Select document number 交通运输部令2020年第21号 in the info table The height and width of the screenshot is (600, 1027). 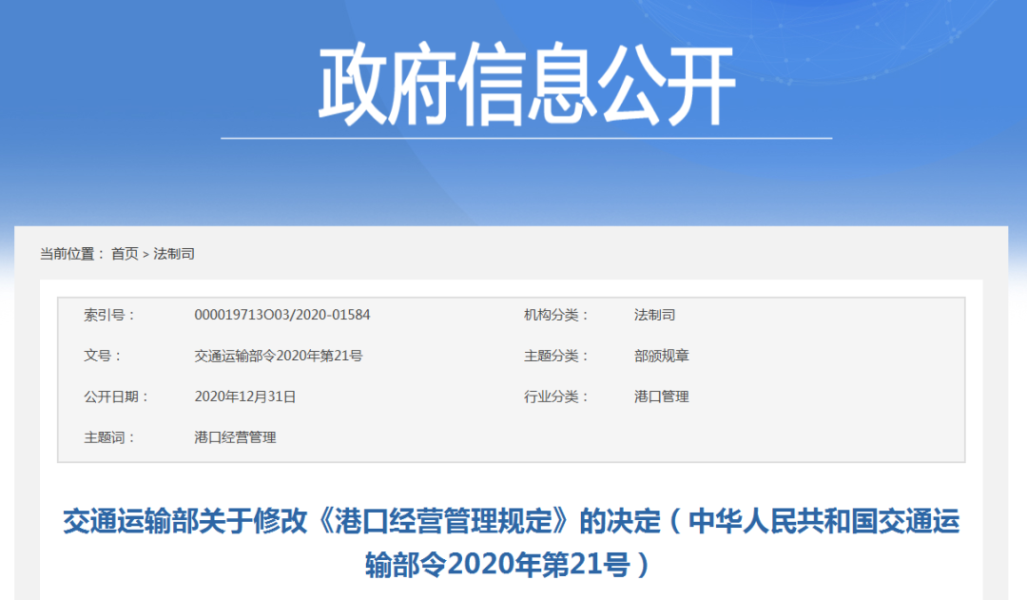click(x=279, y=356)
